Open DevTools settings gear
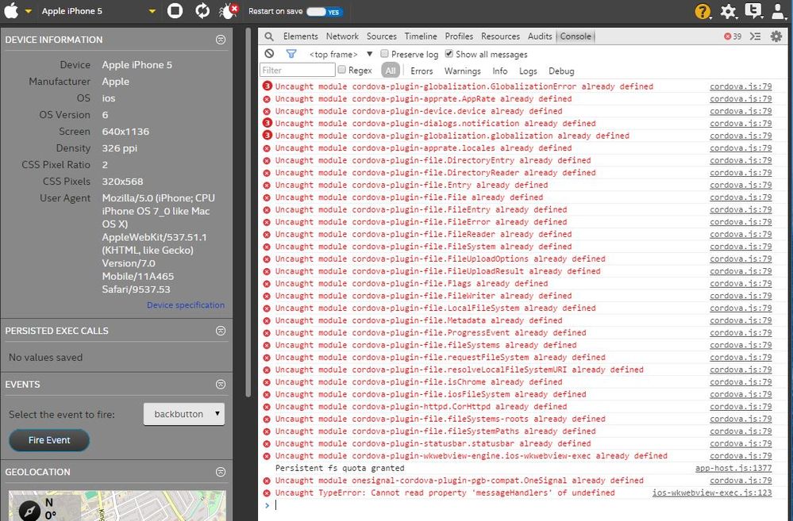This screenshot has height=521, width=793. click(x=776, y=36)
